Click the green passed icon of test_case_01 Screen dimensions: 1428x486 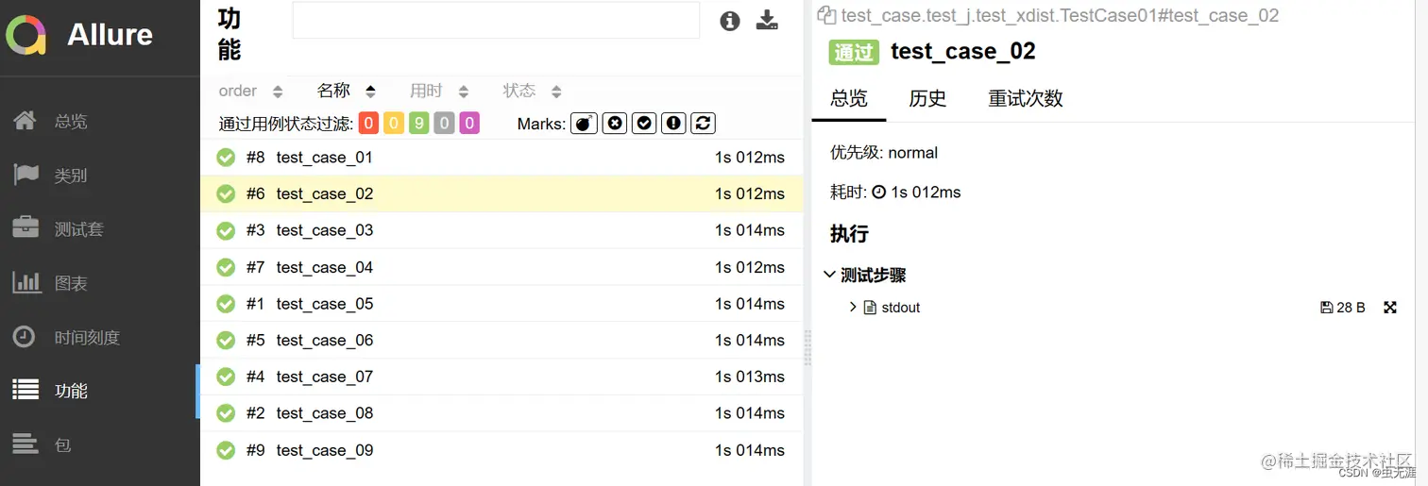[x=226, y=158]
